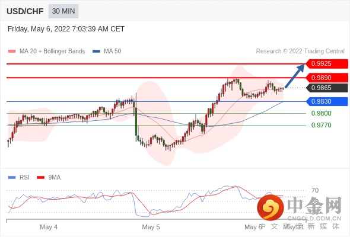Select the 0.9890 resistance price tag
This screenshot has height=237, width=350.
click(327, 78)
